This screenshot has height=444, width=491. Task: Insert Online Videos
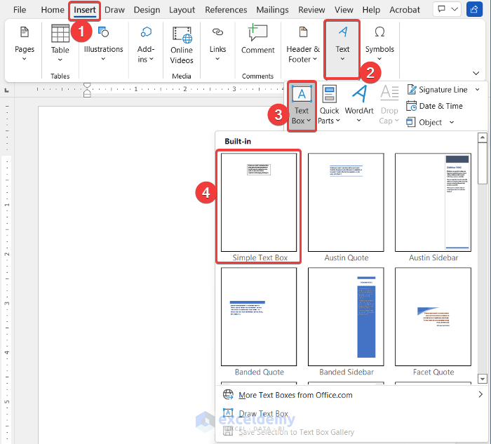click(x=182, y=46)
